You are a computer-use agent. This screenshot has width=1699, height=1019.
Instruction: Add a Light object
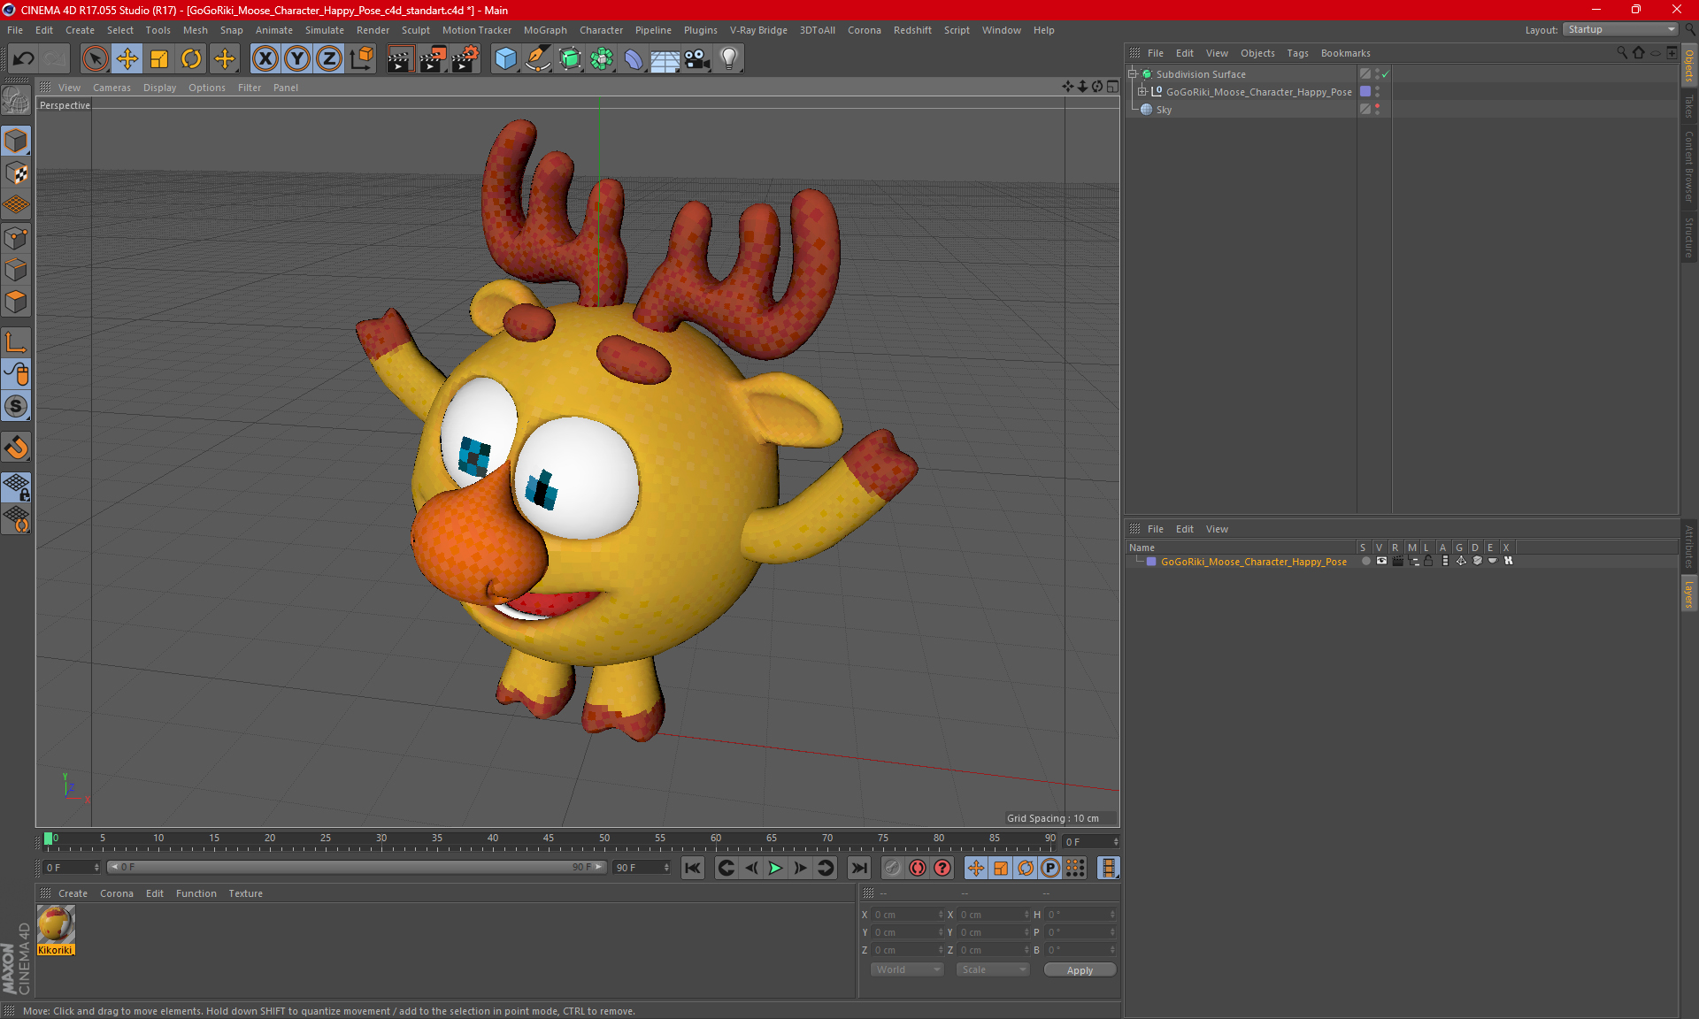click(729, 59)
